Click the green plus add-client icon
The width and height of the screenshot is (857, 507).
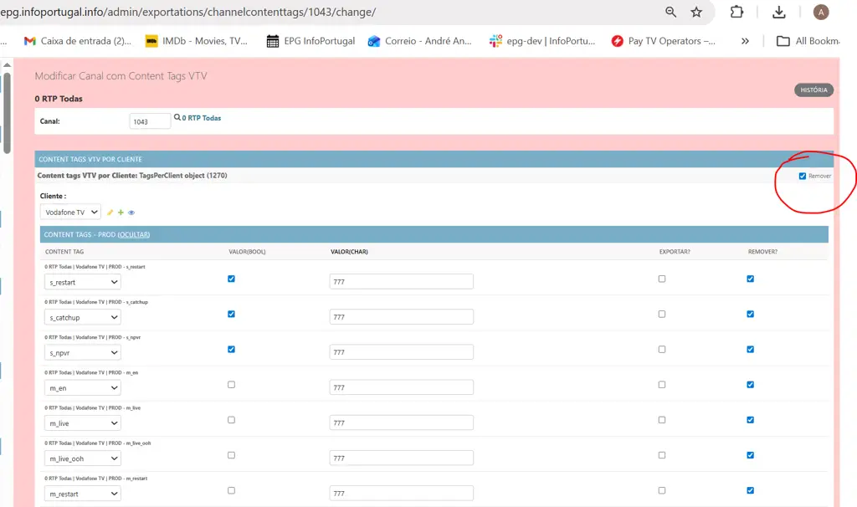tap(121, 213)
